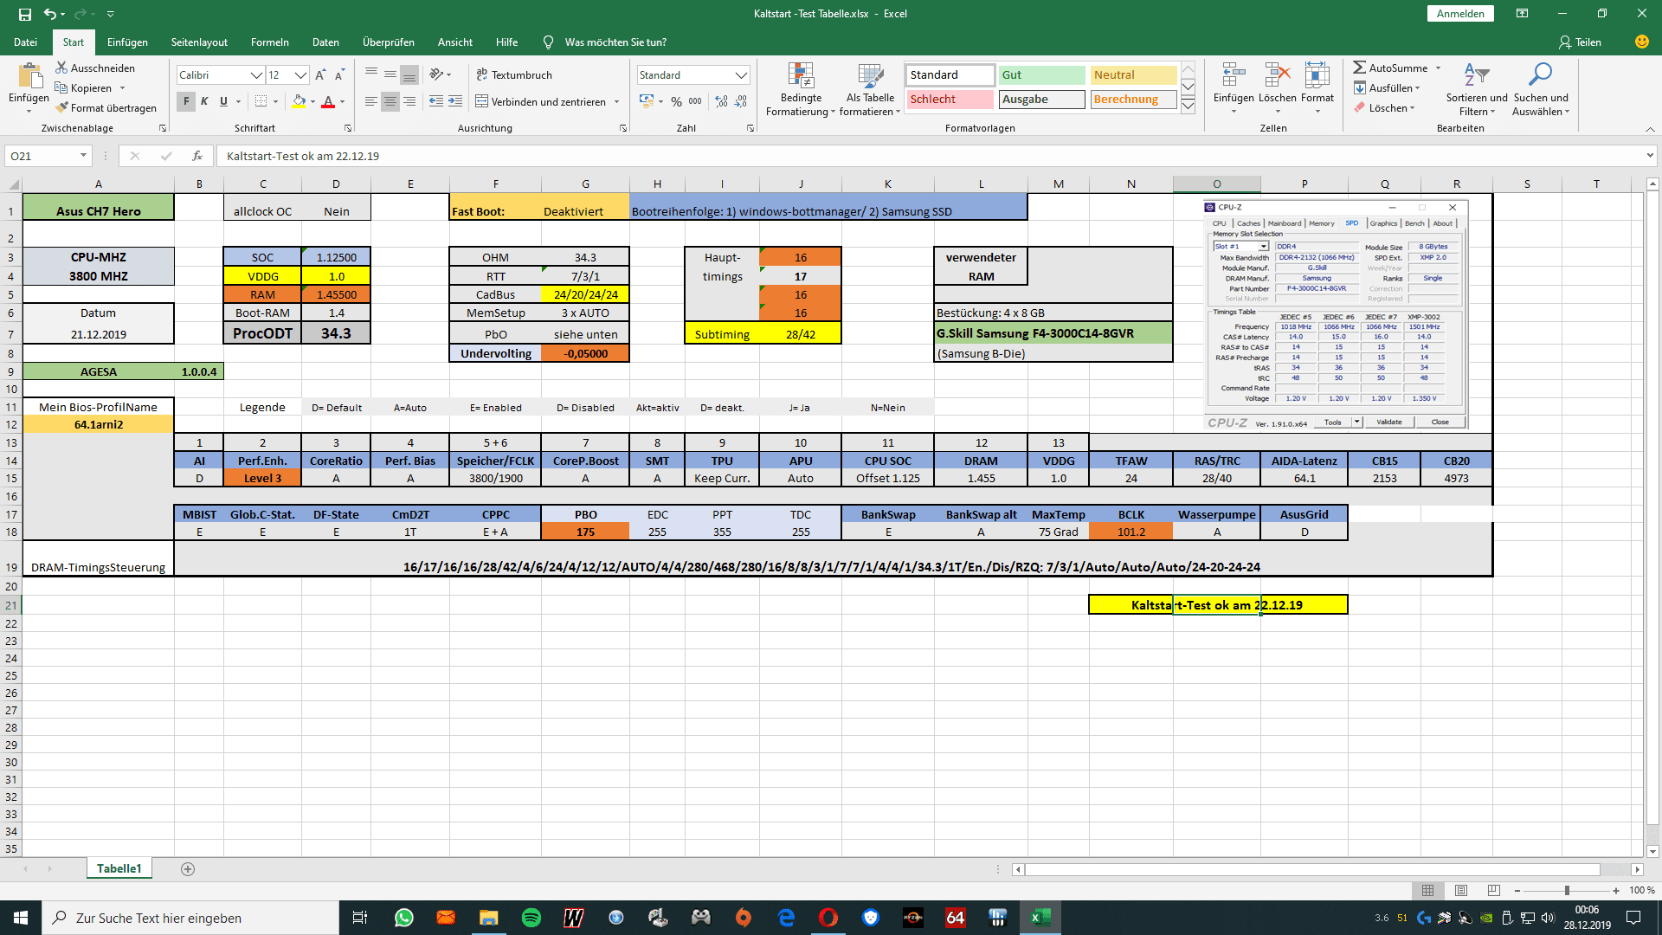
Task: Open Bedingte Formatierung icon
Action: (801, 75)
